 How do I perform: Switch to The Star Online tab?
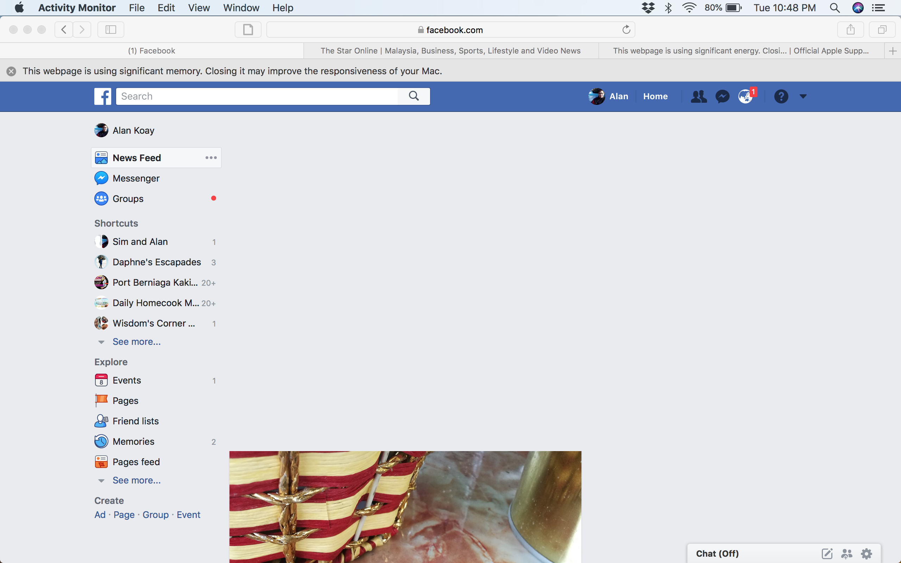pyautogui.click(x=450, y=51)
